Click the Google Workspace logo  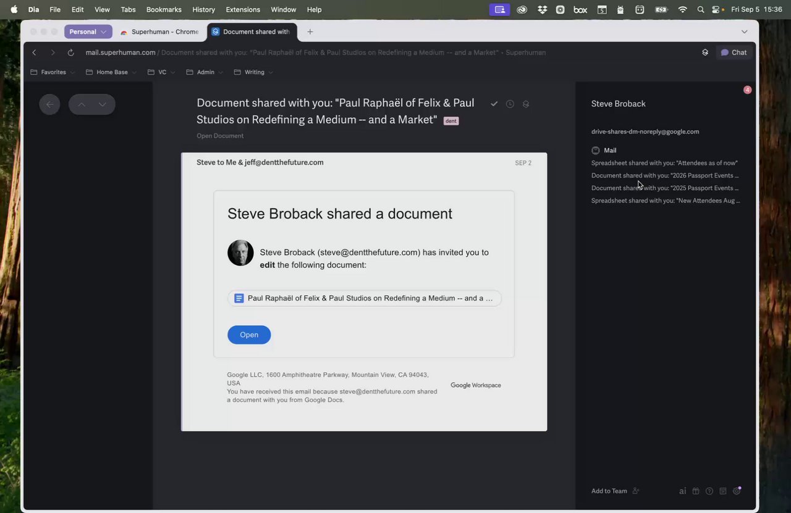pyautogui.click(x=476, y=385)
